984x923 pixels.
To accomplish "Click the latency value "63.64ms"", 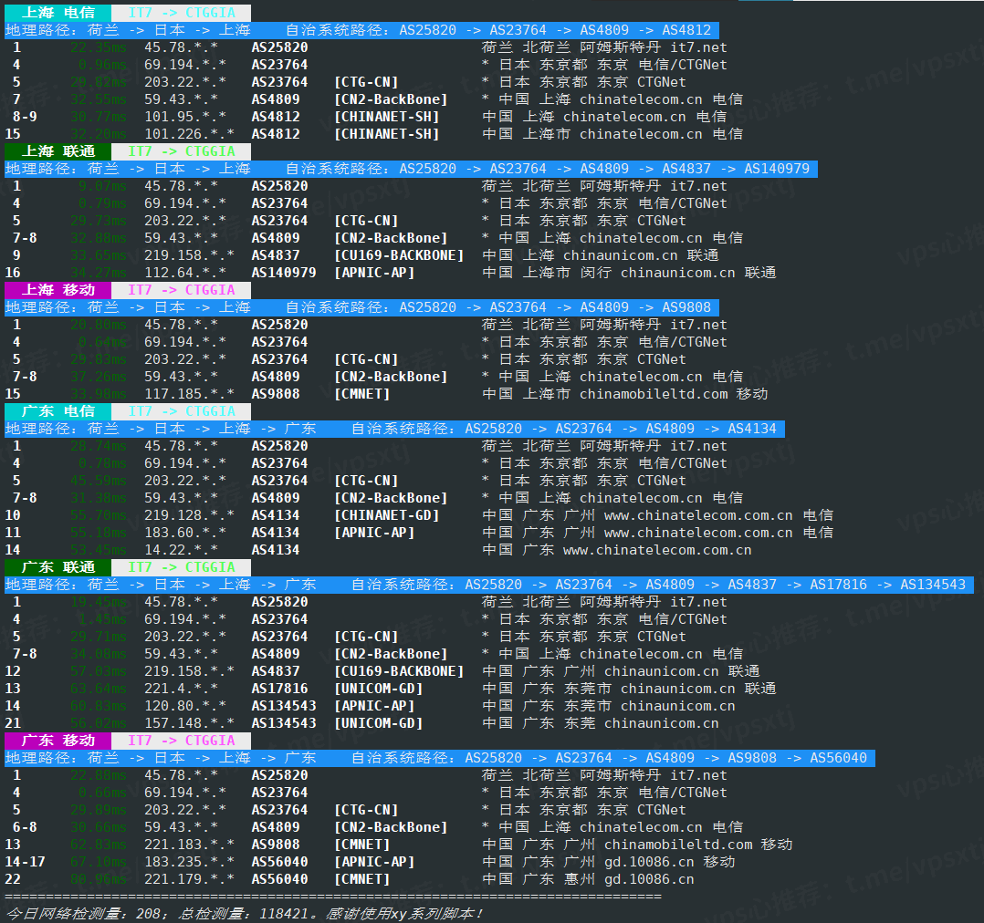I will click(x=99, y=689).
